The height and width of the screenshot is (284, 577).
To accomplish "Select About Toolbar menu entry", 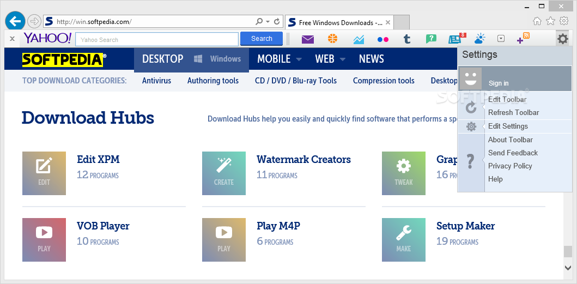I will pos(511,140).
